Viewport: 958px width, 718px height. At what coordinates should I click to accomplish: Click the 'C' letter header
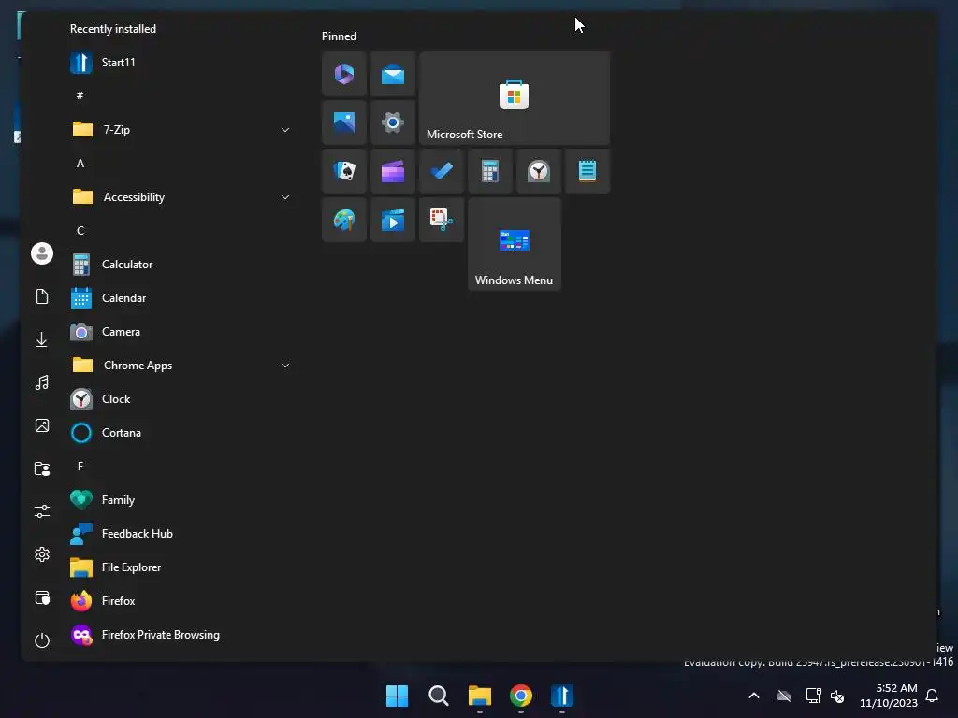click(80, 231)
